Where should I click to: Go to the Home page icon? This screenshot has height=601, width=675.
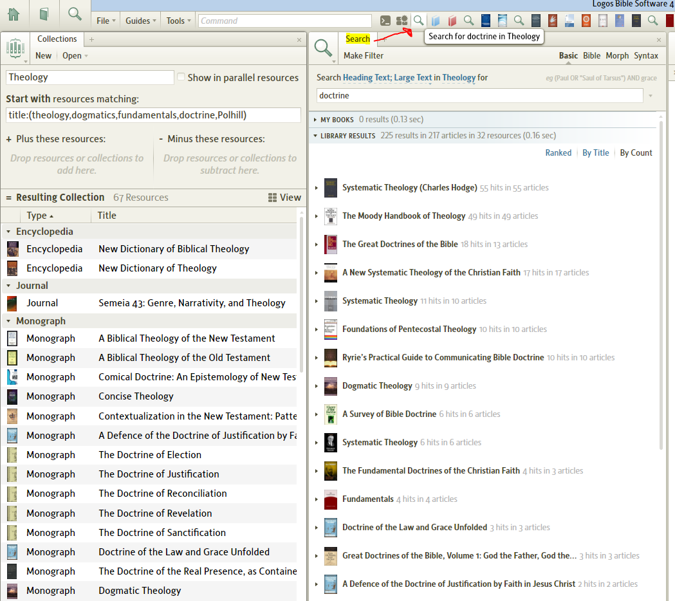pyautogui.click(x=14, y=15)
